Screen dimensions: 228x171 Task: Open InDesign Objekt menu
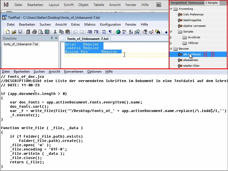pyautogui.click(x=83, y=5)
